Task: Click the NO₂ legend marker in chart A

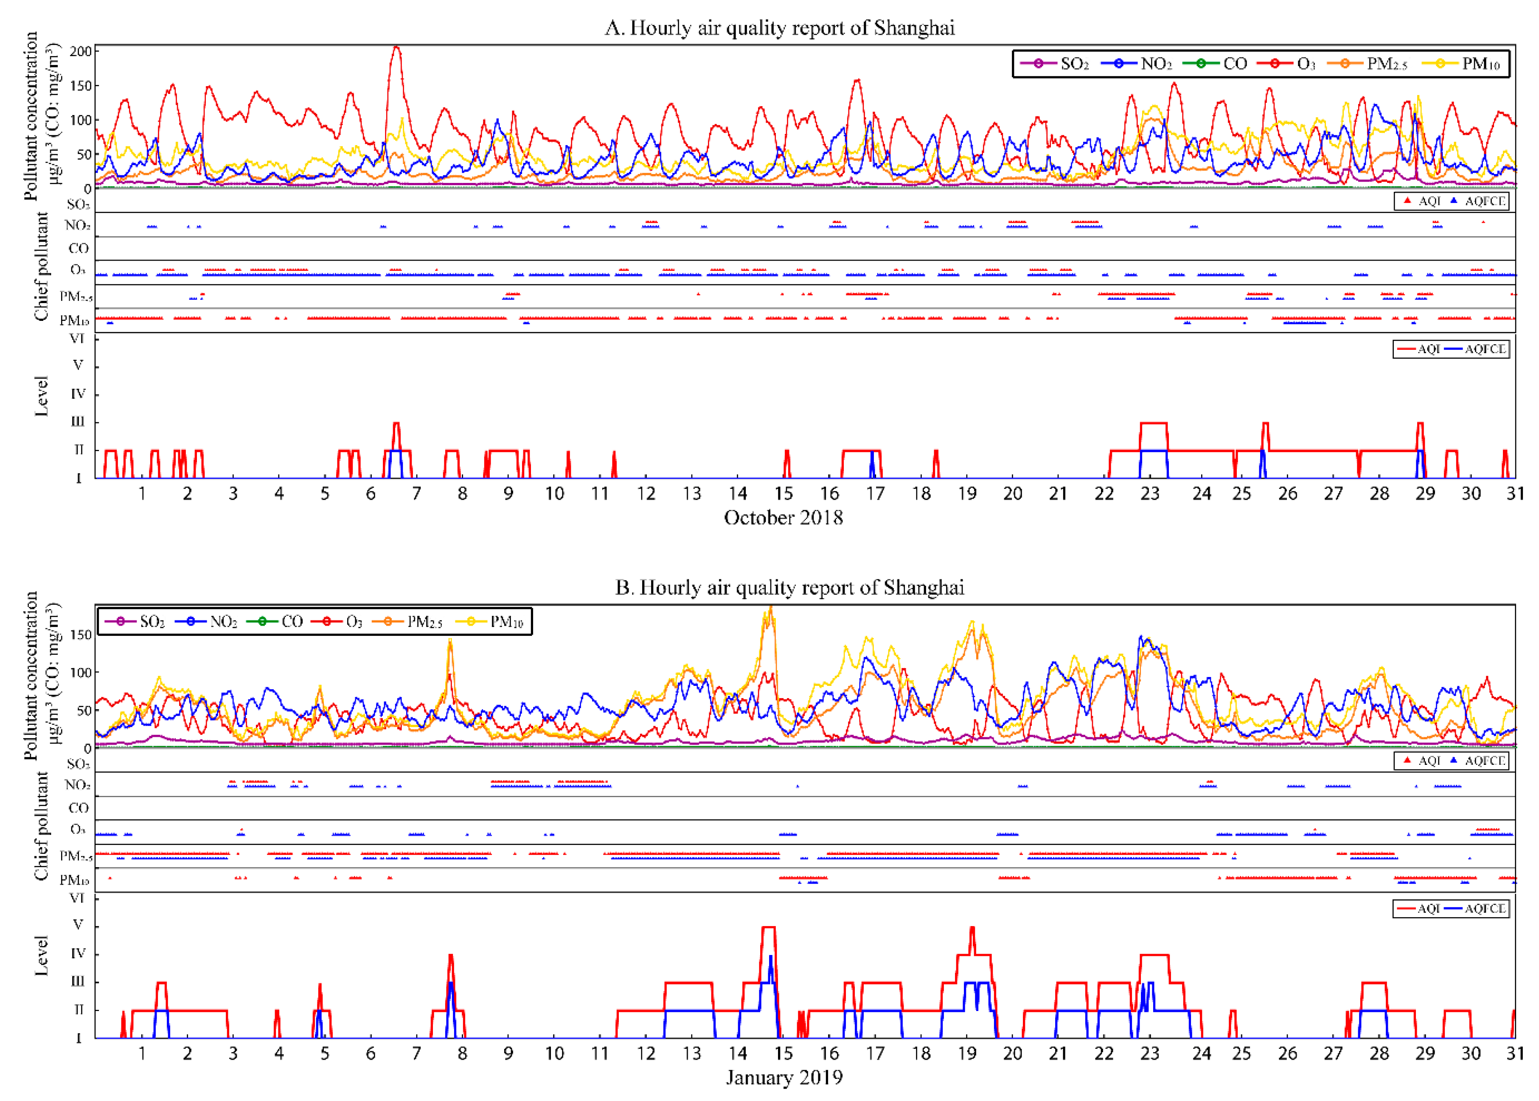Action: 1119,64
